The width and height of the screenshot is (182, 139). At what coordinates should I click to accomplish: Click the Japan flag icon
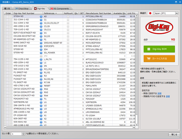pos(150,13)
